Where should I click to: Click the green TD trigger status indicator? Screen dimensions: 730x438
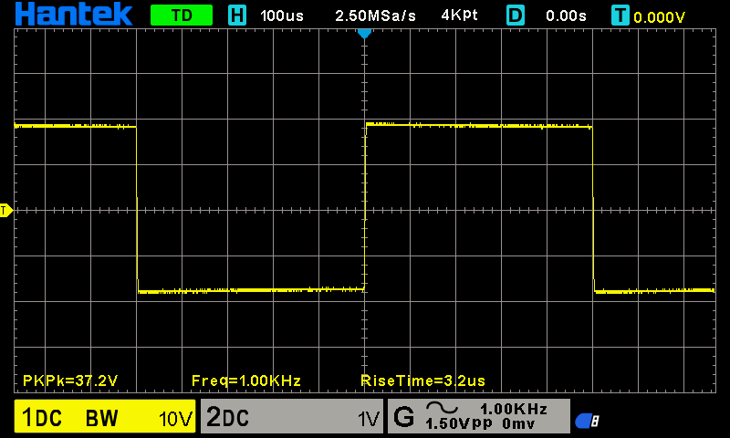coord(182,16)
